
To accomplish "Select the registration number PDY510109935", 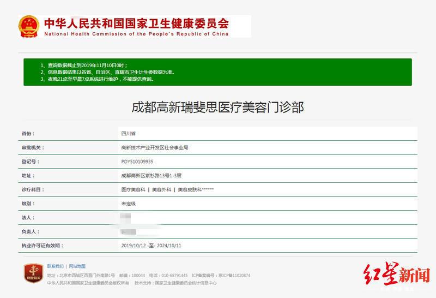I will click(137, 162).
